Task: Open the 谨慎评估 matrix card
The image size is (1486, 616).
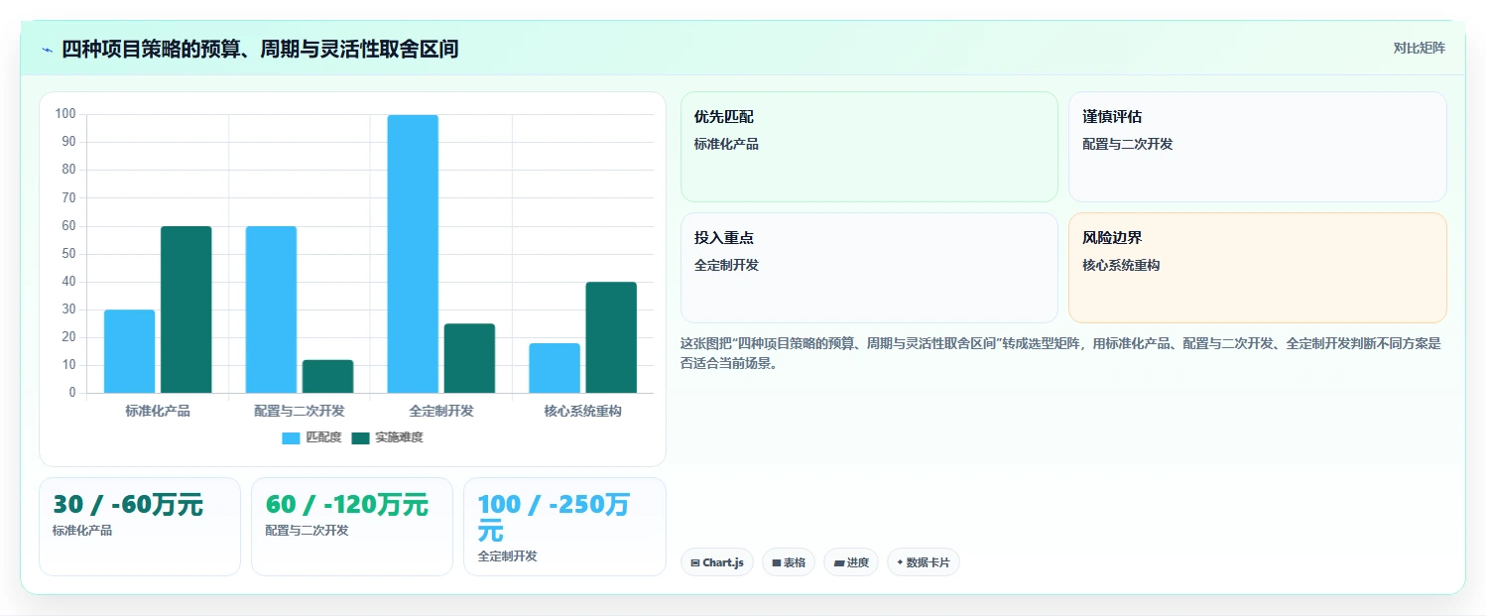Action: coord(1257,147)
